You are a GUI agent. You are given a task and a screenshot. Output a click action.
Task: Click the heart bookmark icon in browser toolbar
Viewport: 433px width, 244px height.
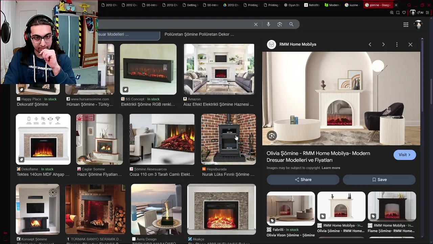point(404,13)
